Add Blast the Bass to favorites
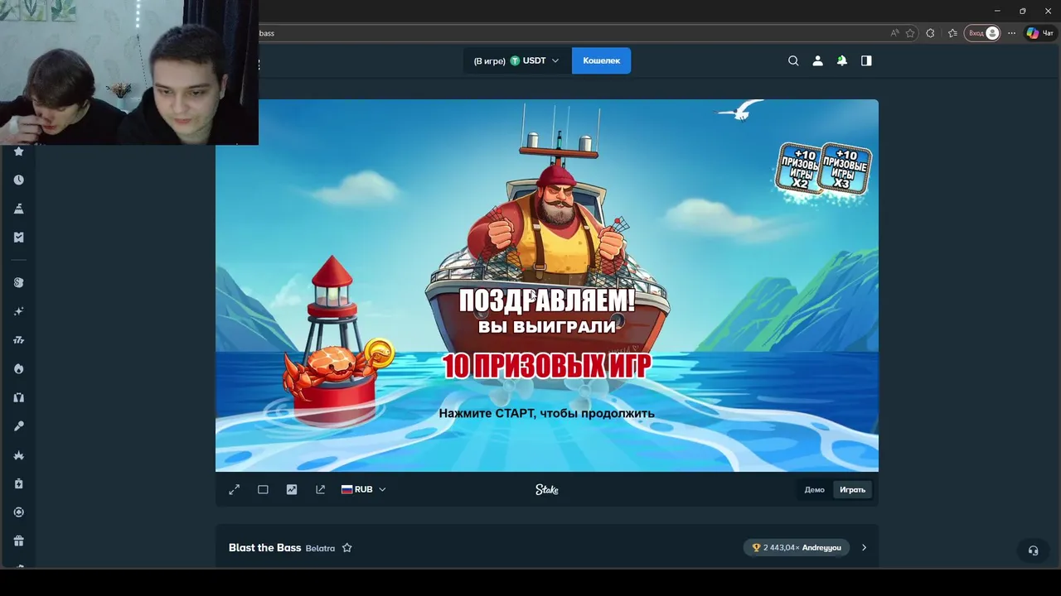Image resolution: width=1061 pixels, height=596 pixels. pyautogui.click(x=347, y=548)
